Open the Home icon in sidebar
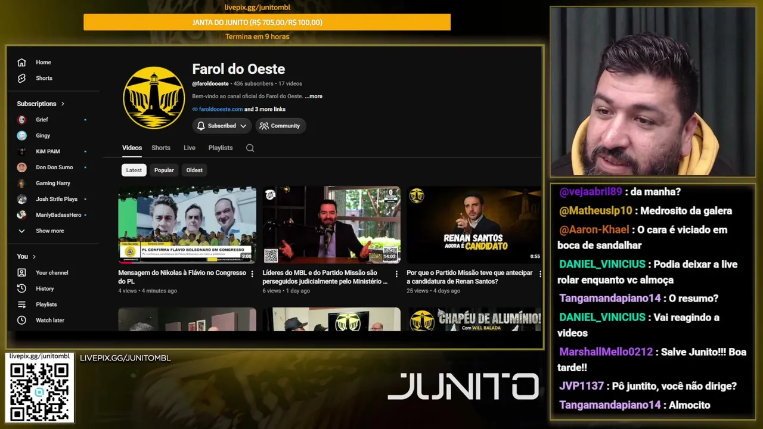The height and width of the screenshot is (429, 763). (21, 63)
